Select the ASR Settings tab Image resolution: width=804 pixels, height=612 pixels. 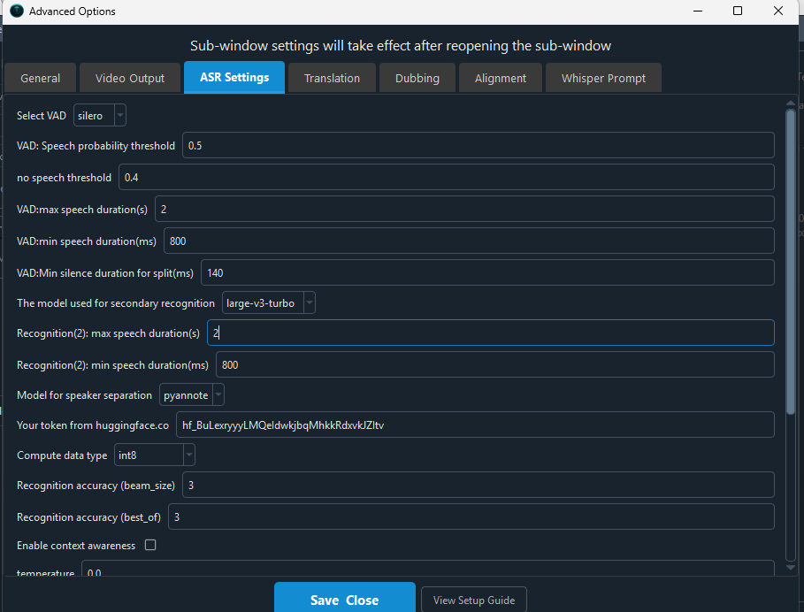click(x=234, y=78)
